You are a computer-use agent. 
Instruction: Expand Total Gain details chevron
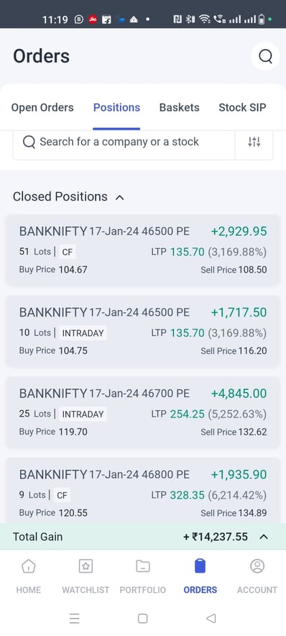[264, 537]
